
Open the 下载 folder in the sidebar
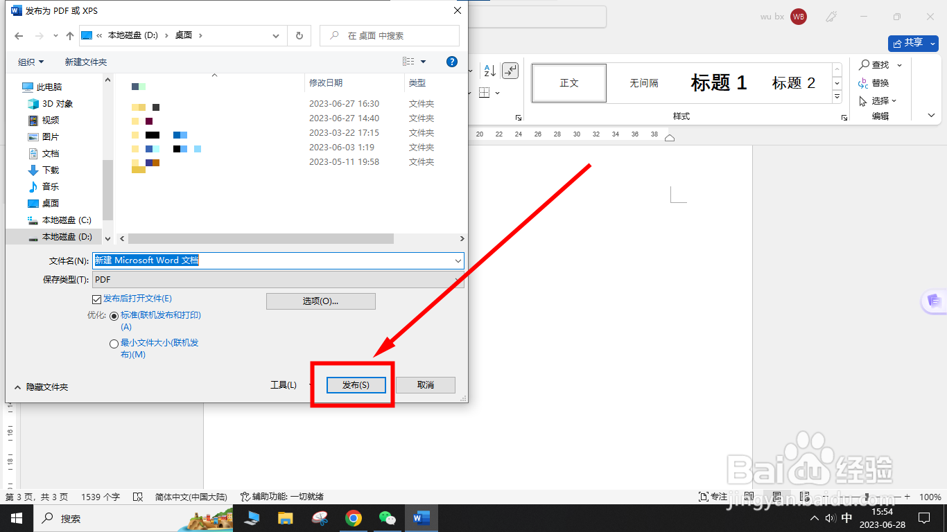[51, 170]
